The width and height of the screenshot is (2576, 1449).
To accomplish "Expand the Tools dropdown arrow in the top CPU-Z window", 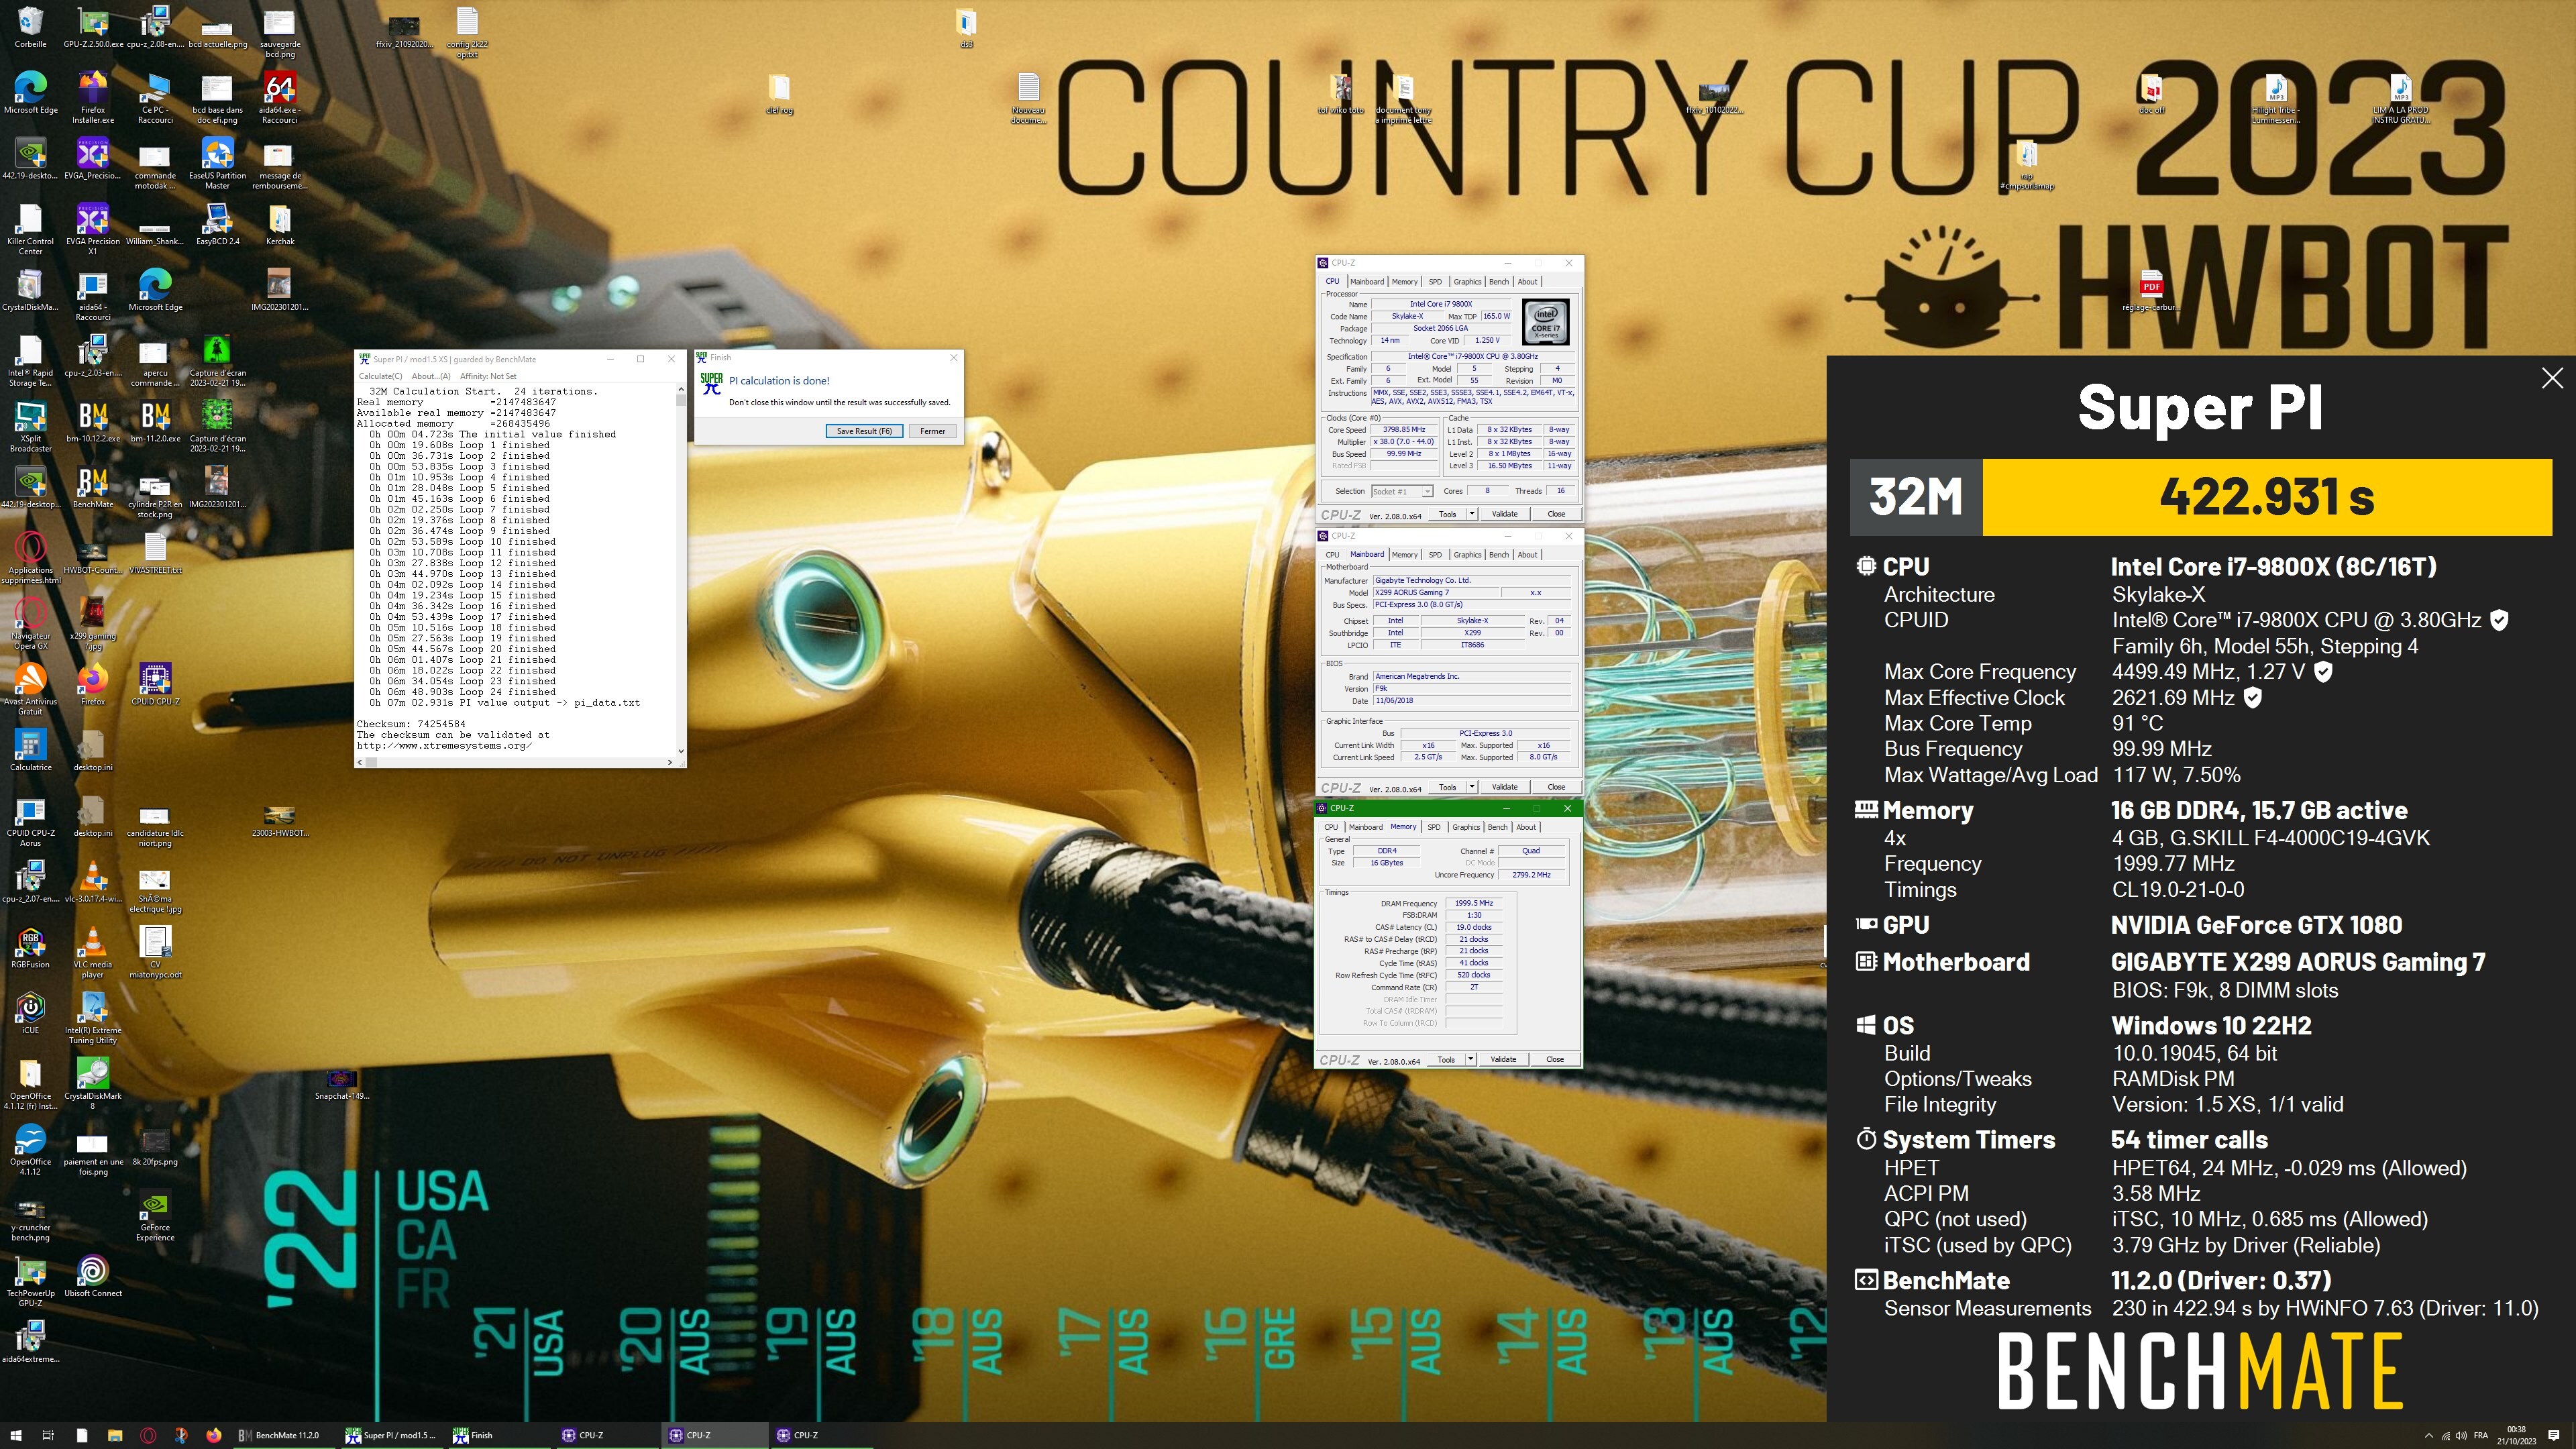I will point(1471,514).
